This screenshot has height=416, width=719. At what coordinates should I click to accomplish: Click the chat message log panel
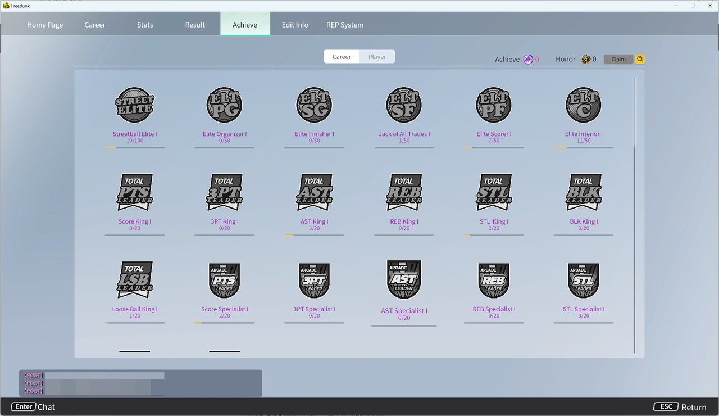[140, 383]
